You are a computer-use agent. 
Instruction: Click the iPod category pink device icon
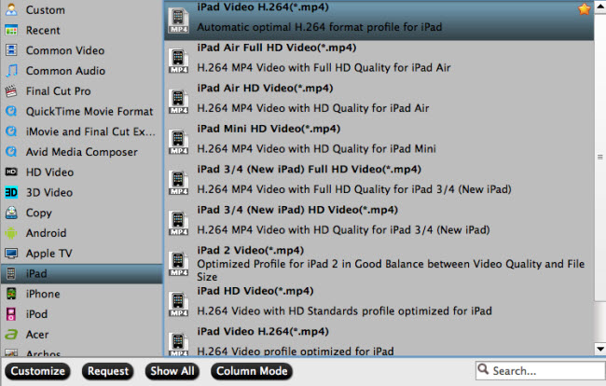(11, 314)
